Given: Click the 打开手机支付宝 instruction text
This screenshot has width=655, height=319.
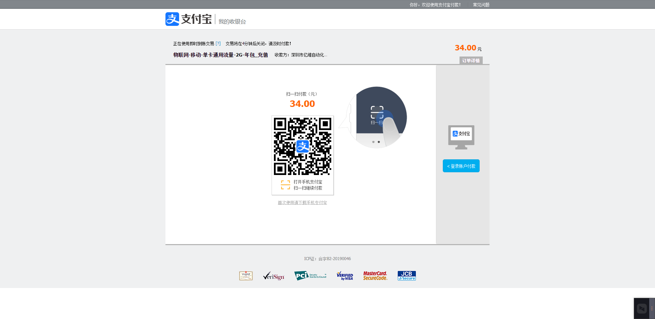Looking at the screenshot, I should pos(308,182).
